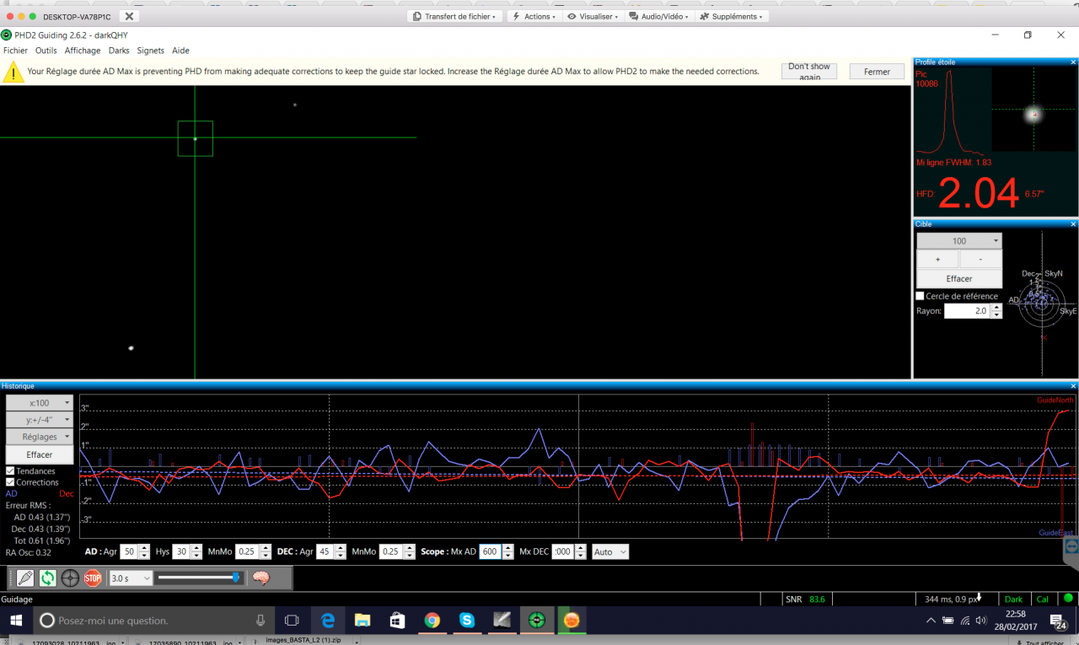Enable the Cercle de référence checkbox
This screenshot has height=645, width=1079.
coord(921,296)
